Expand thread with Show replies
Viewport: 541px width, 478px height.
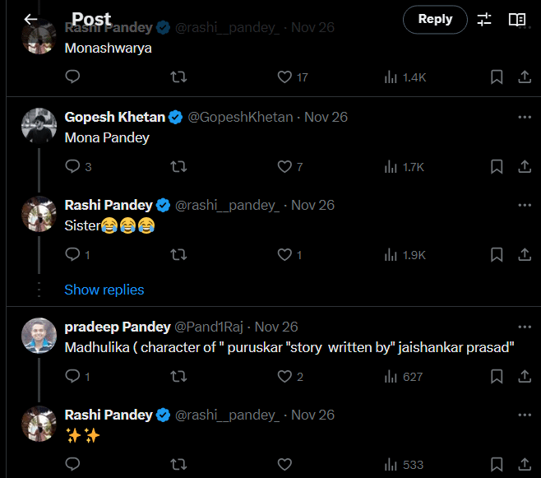tap(104, 290)
